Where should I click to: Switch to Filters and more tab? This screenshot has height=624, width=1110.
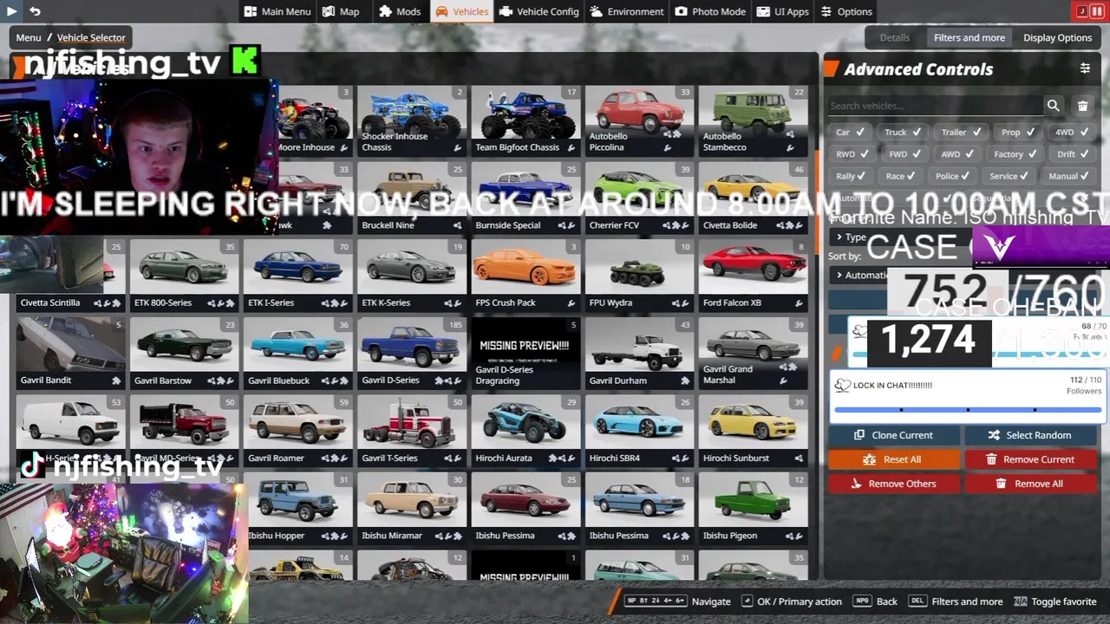(x=970, y=37)
